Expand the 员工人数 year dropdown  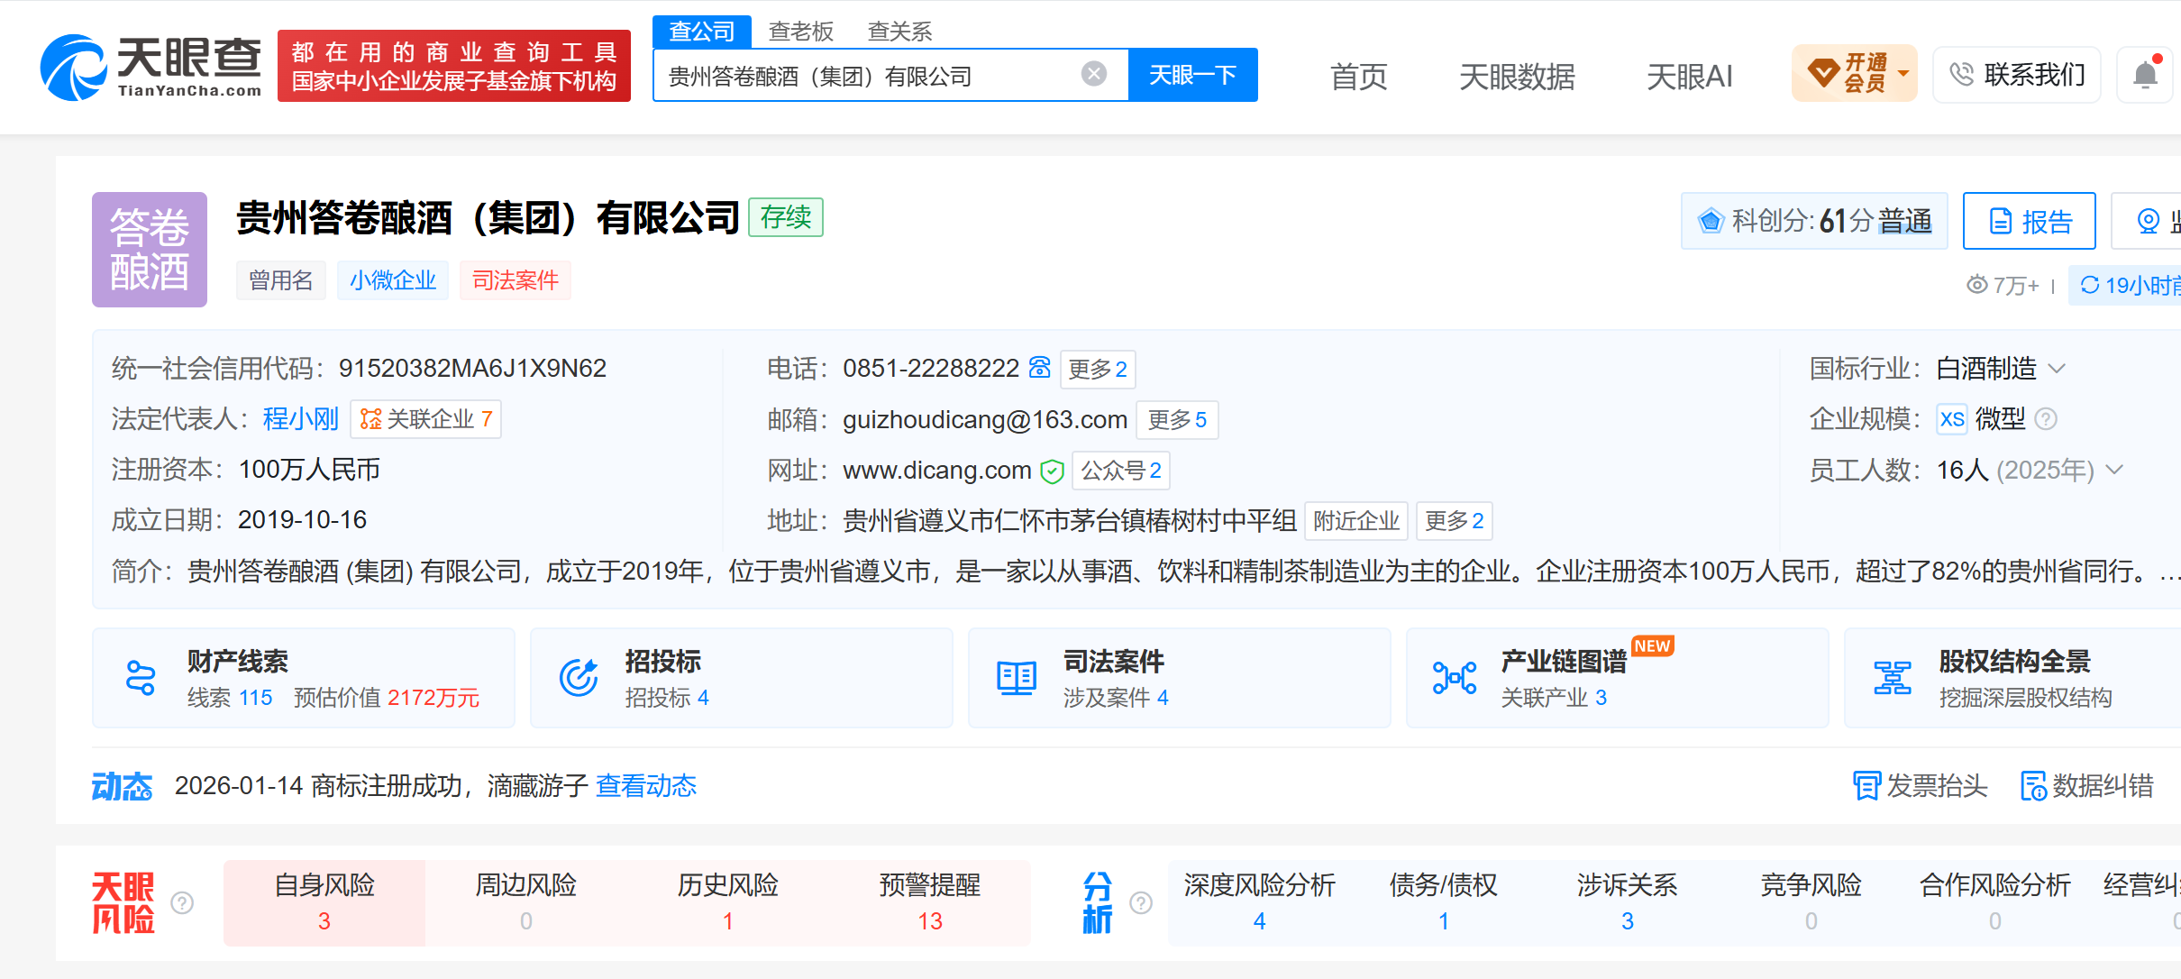coord(2114,470)
